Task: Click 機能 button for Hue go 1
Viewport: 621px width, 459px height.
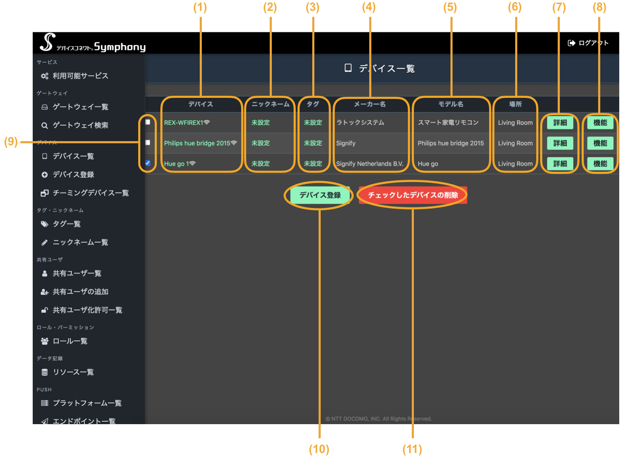Action: point(600,163)
